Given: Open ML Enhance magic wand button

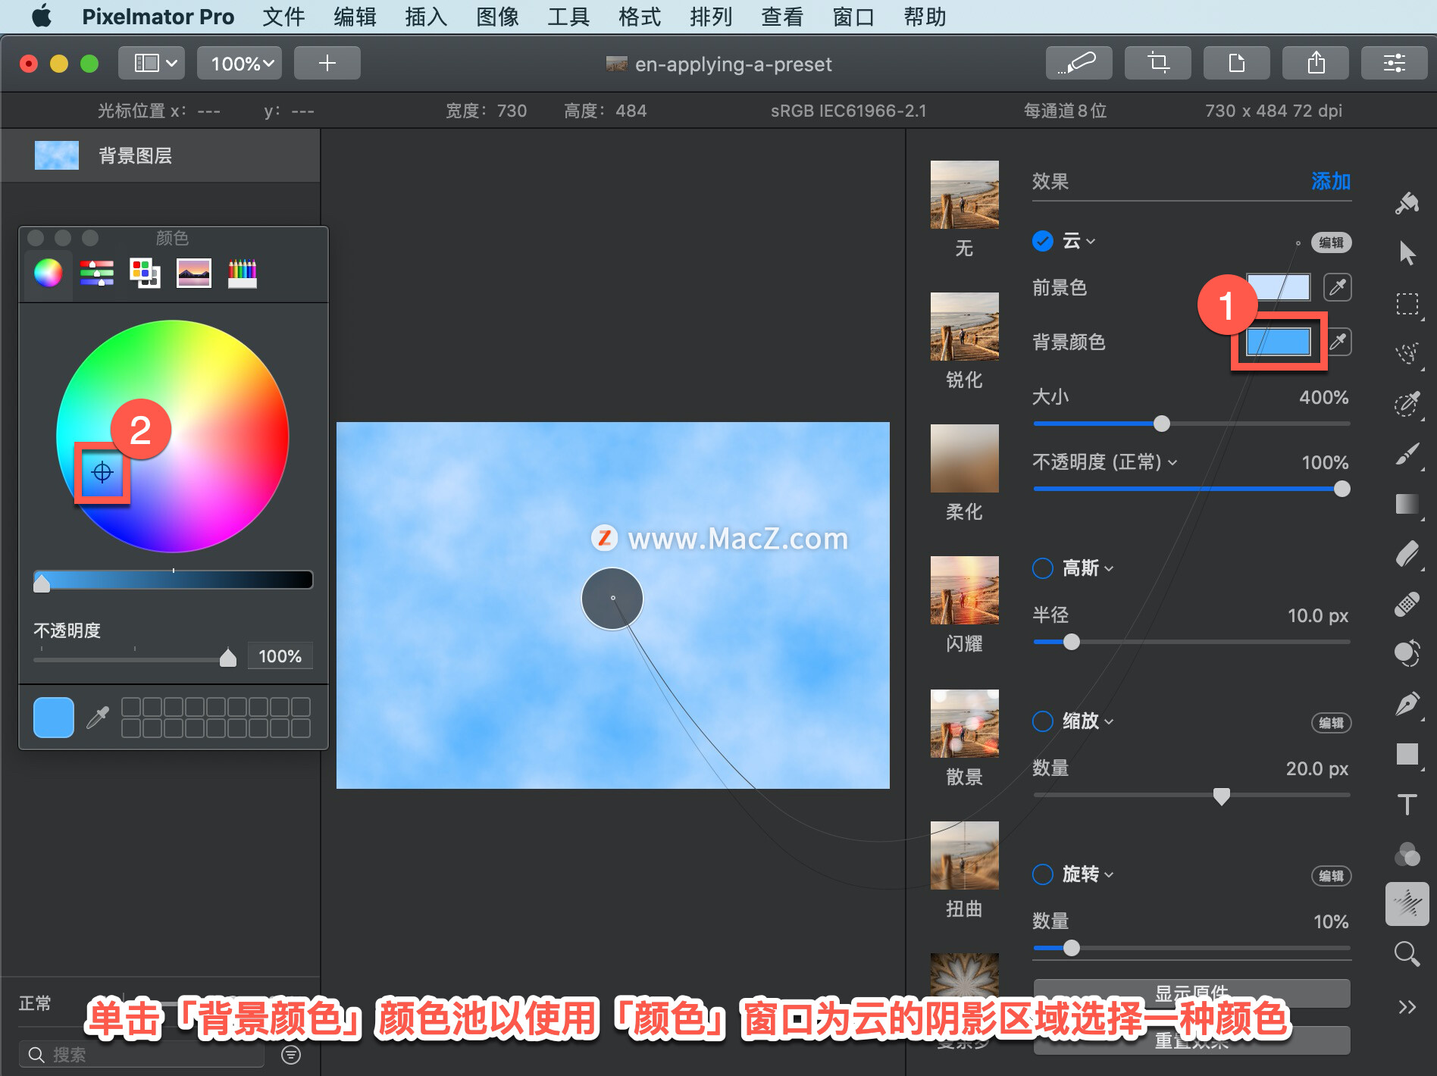Looking at the screenshot, I should pos(1079,63).
